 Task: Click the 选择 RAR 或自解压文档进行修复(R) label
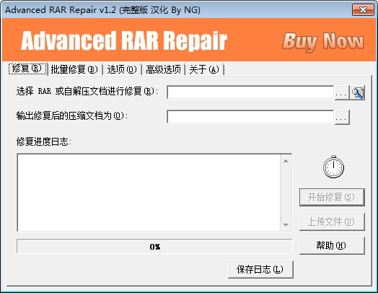click(x=87, y=91)
